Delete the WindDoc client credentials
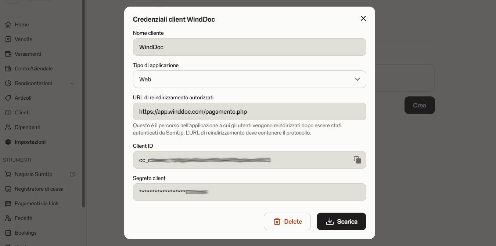Screen dimensions: 496x246 [x=287, y=221]
